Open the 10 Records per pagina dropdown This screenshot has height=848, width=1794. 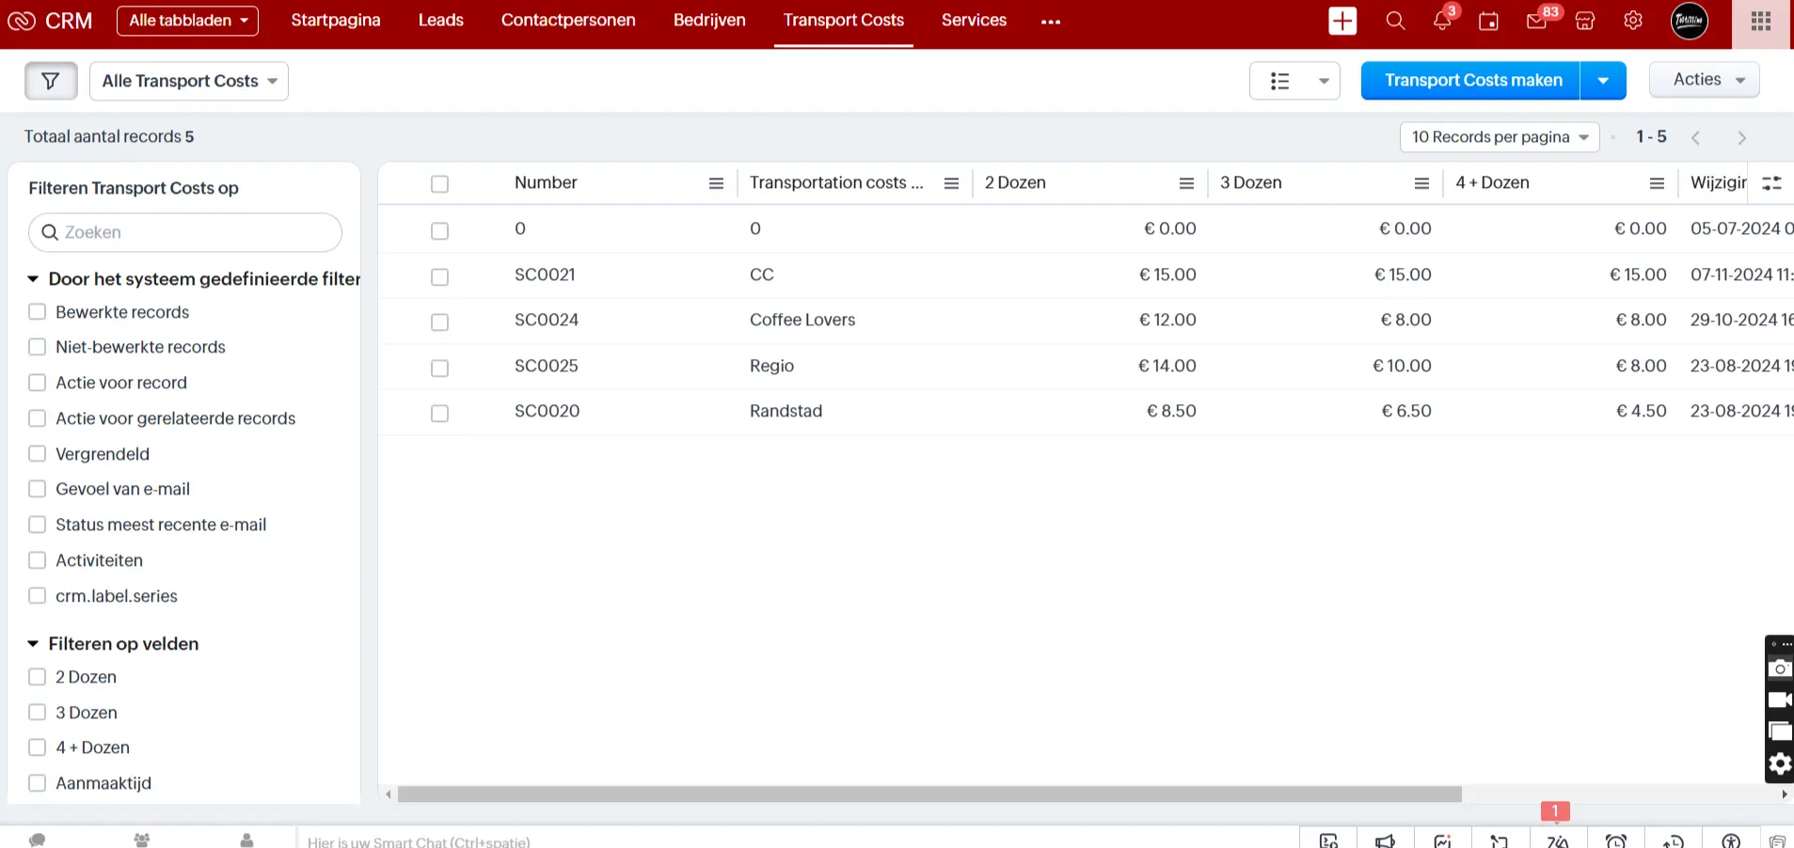click(1498, 136)
